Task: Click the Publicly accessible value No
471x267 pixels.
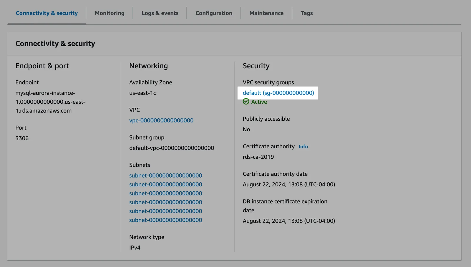Action: click(x=246, y=129)
